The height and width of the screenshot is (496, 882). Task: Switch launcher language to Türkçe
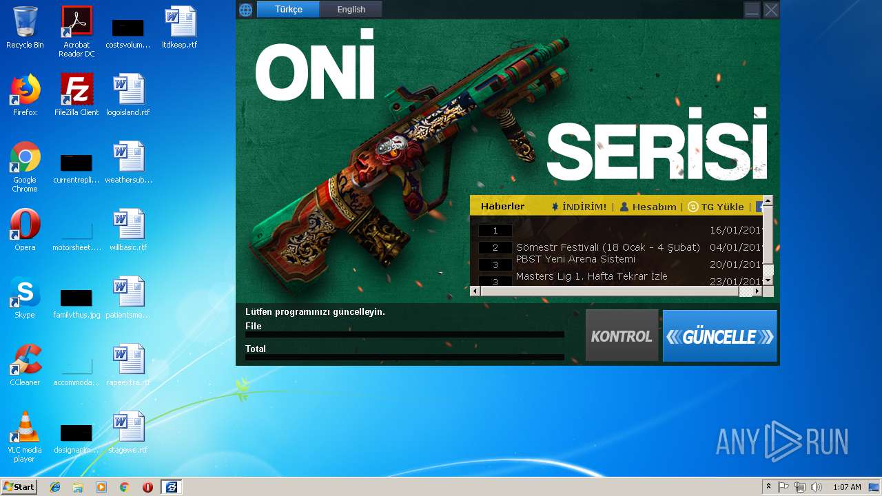(x=289, y=10)
